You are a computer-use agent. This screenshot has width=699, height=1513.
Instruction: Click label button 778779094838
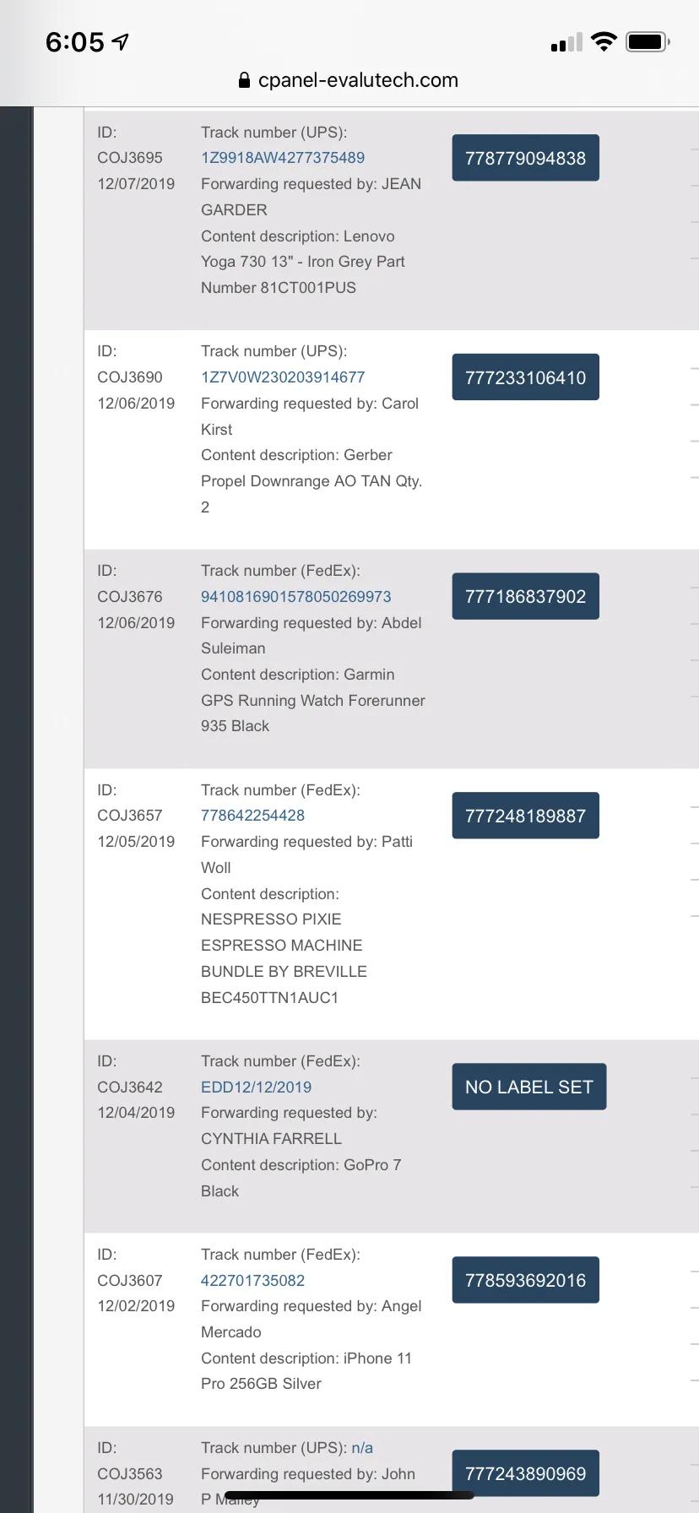click(x=526, y=158)
